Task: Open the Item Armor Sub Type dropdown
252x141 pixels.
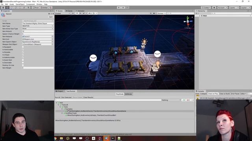Action: (x=38, y=29)
